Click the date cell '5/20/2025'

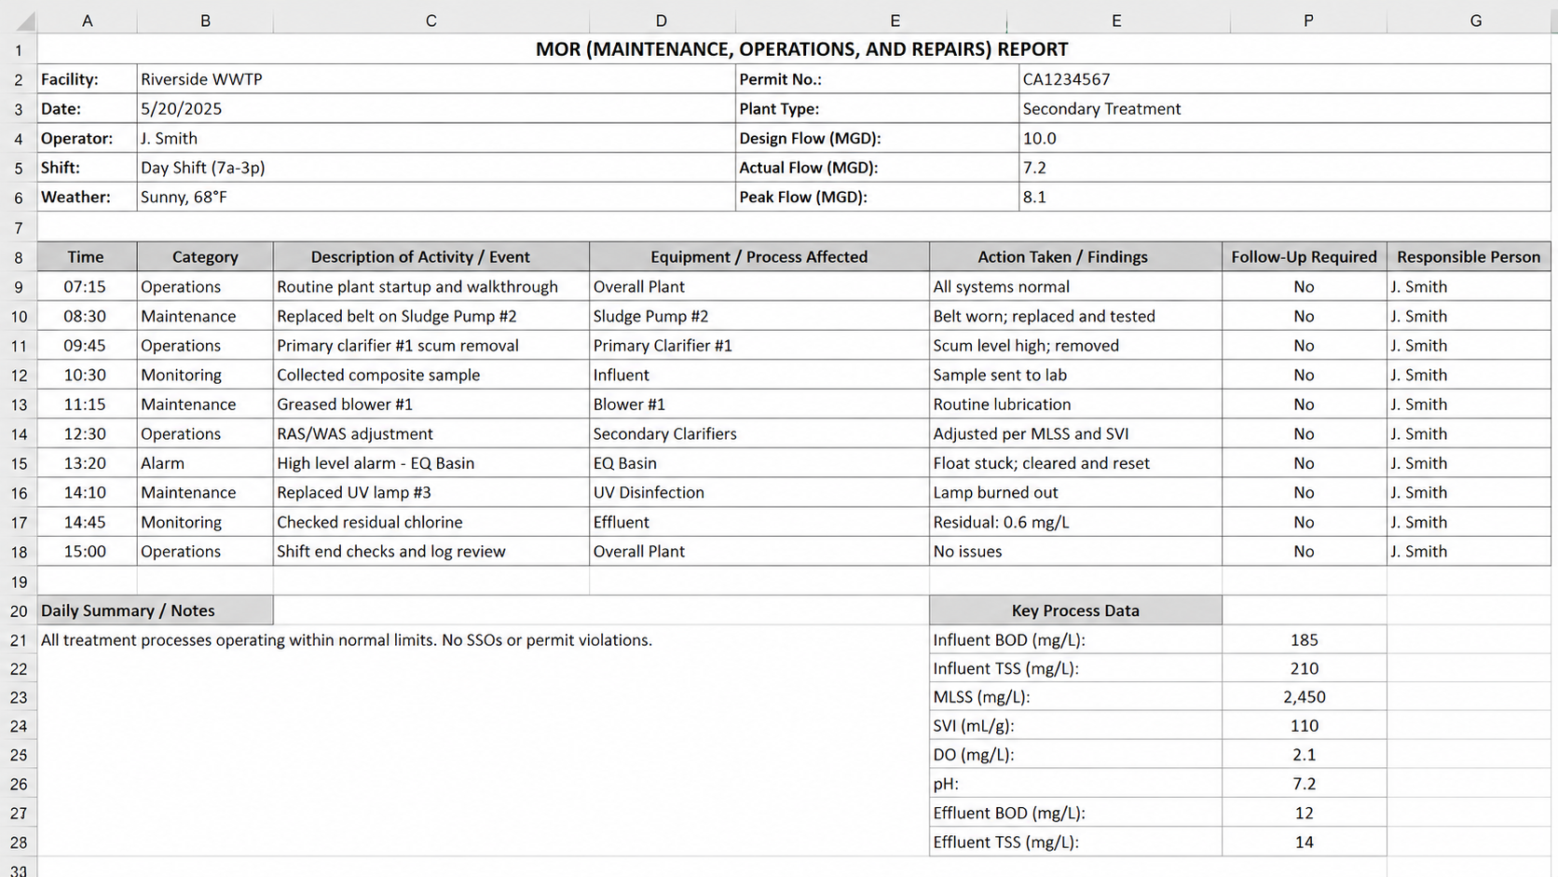pos(436,109)
